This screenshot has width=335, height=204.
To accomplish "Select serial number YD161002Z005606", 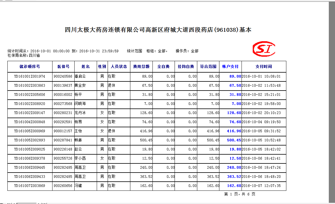I will pyautogui.click(x=30, y=95).
